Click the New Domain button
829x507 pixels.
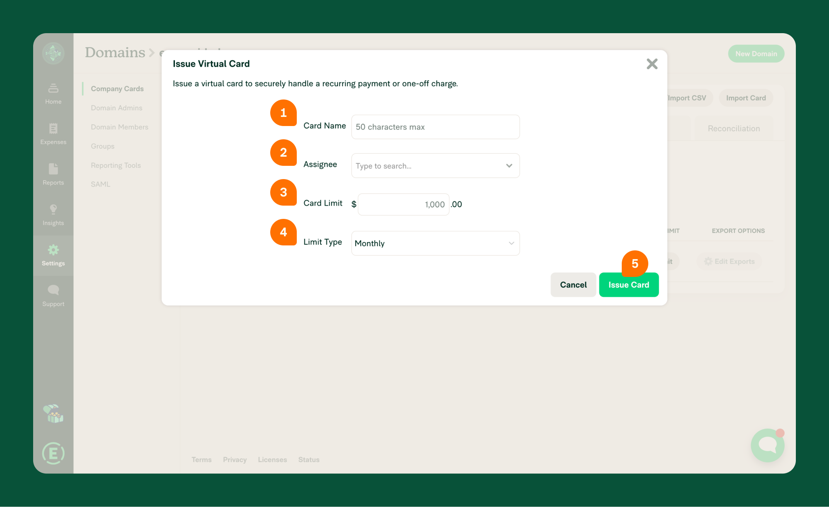click(756, 53)
